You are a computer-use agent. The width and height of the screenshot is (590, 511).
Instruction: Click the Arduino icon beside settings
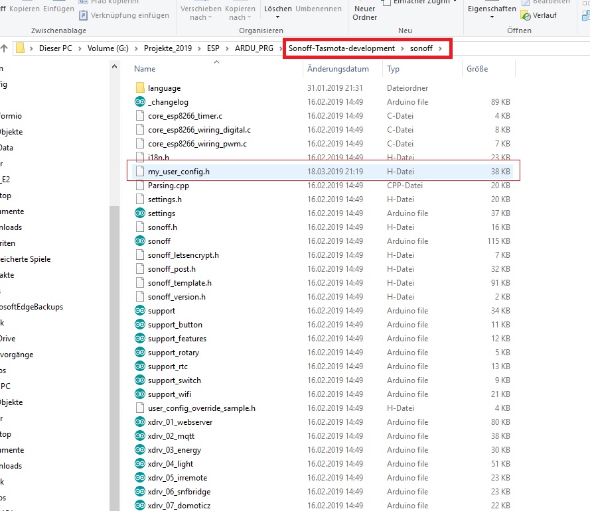[x=140, y=213]
